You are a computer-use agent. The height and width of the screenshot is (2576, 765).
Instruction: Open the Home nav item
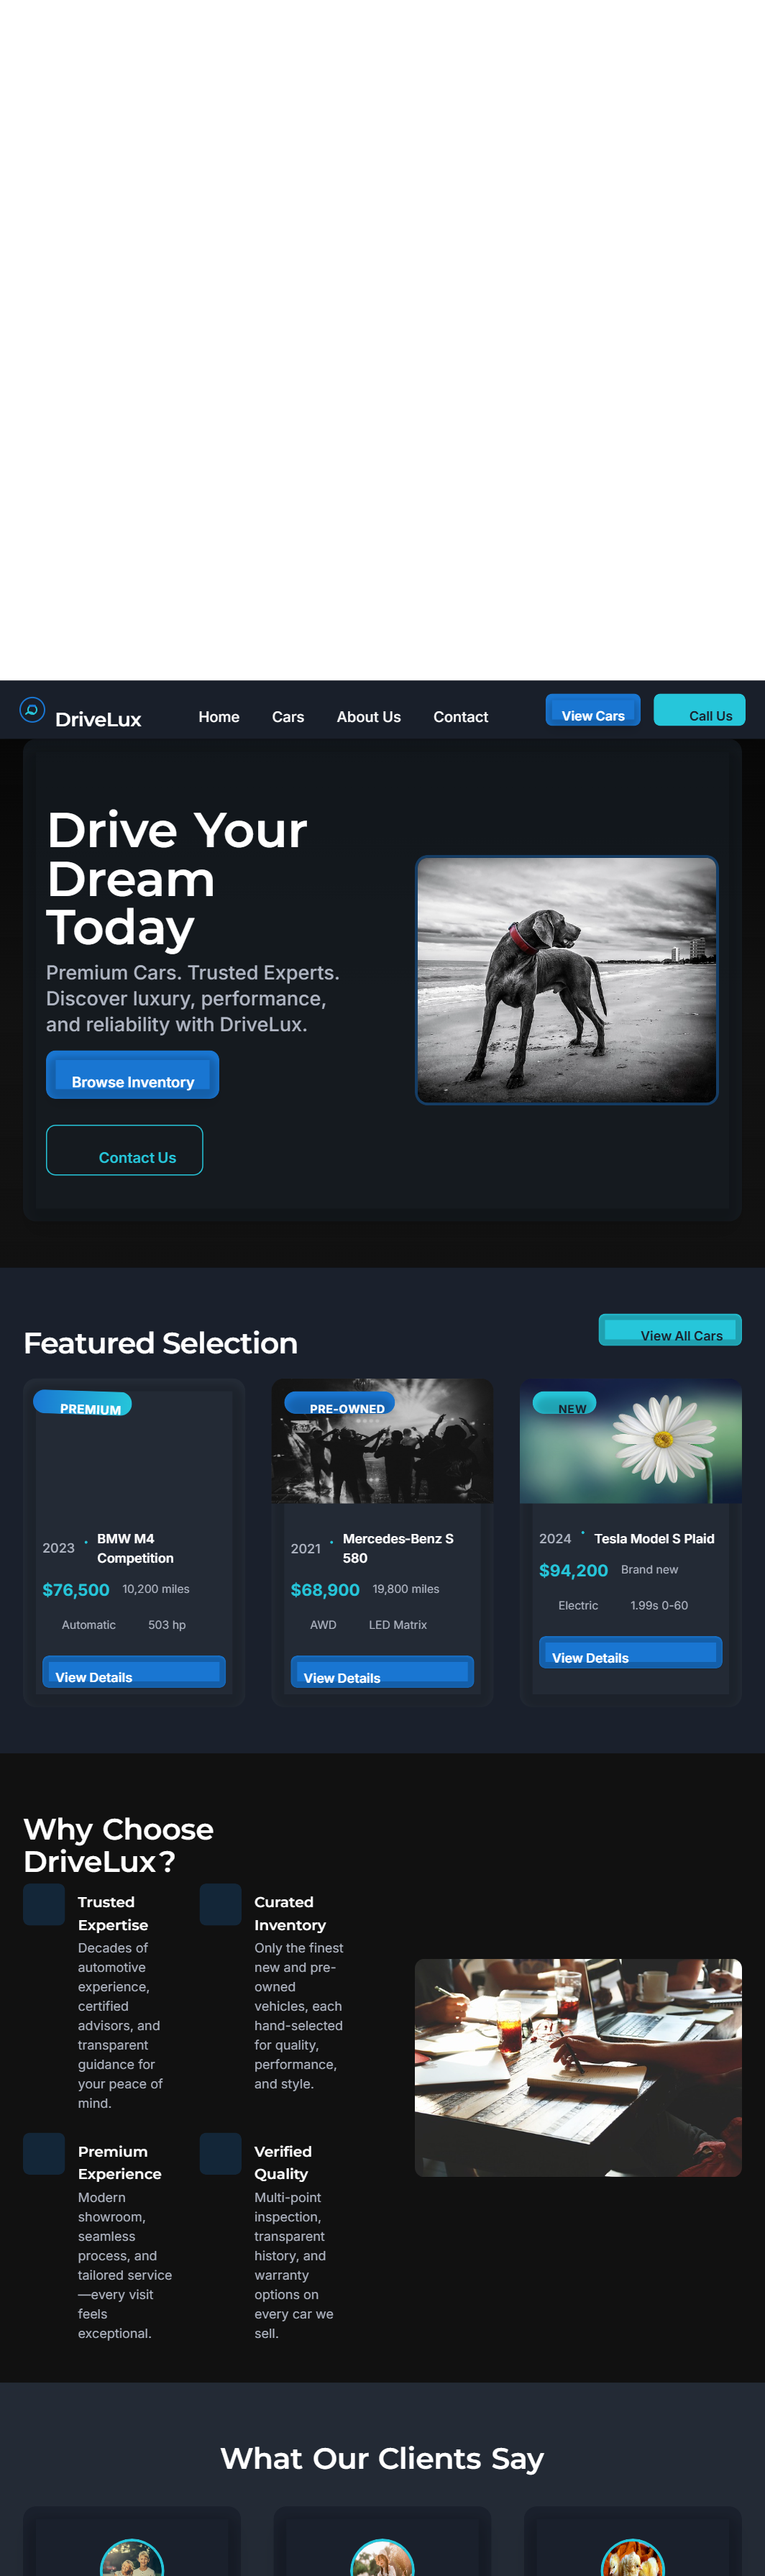(x=219, y=717)
